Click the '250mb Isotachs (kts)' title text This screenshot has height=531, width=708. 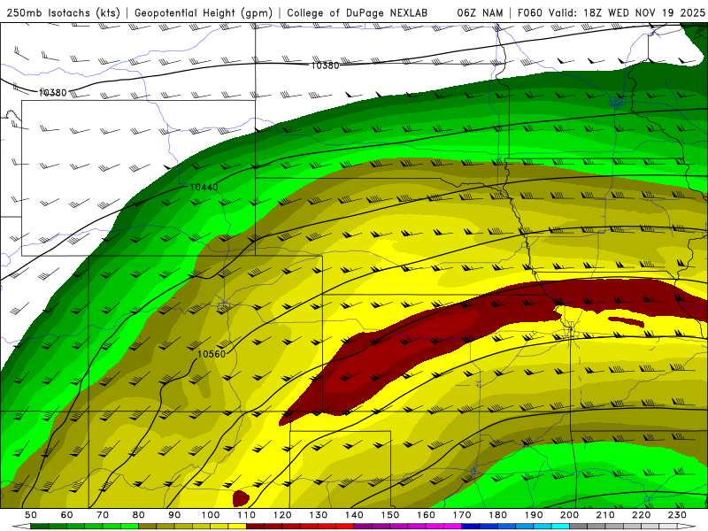(x=64, y=12)
